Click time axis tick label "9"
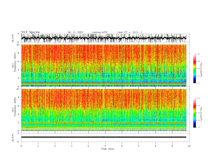Viewport: 213px width, 164px height. click(172, 146)
